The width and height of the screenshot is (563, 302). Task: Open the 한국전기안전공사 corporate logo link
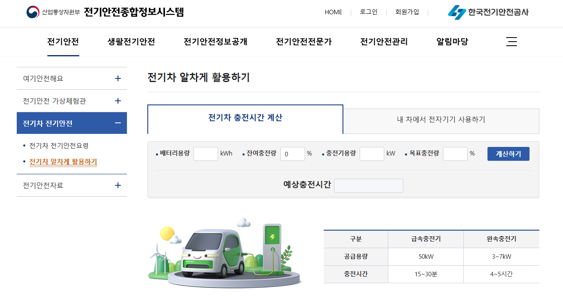coord(488,12)
